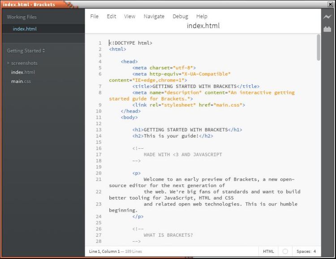Change the indent size value 4
Viewport: 336px width, 259px height.
point(314,251)
